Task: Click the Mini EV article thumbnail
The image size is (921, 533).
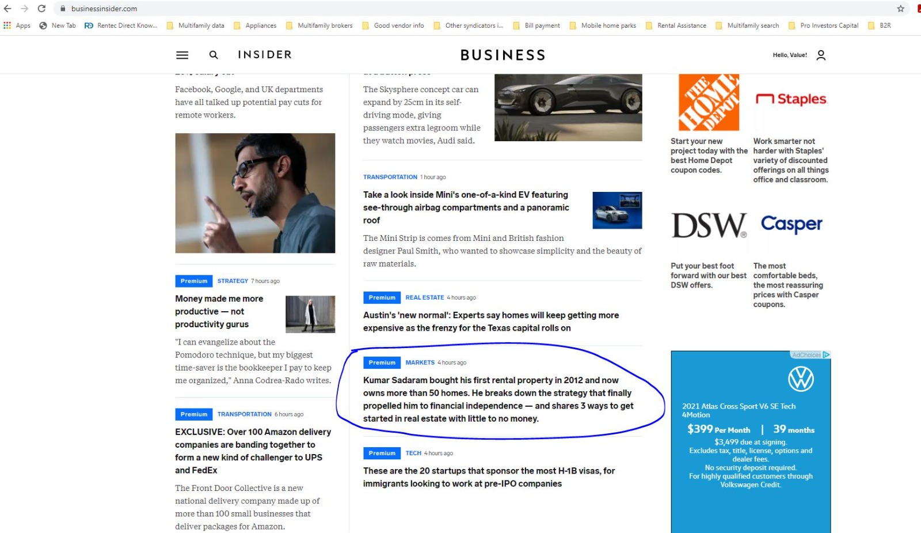Action: 616,210
